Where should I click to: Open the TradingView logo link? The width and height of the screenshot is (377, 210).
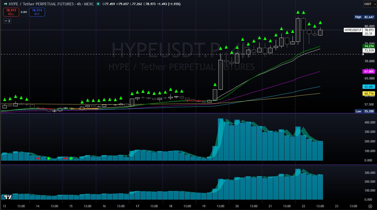[8, 197]
